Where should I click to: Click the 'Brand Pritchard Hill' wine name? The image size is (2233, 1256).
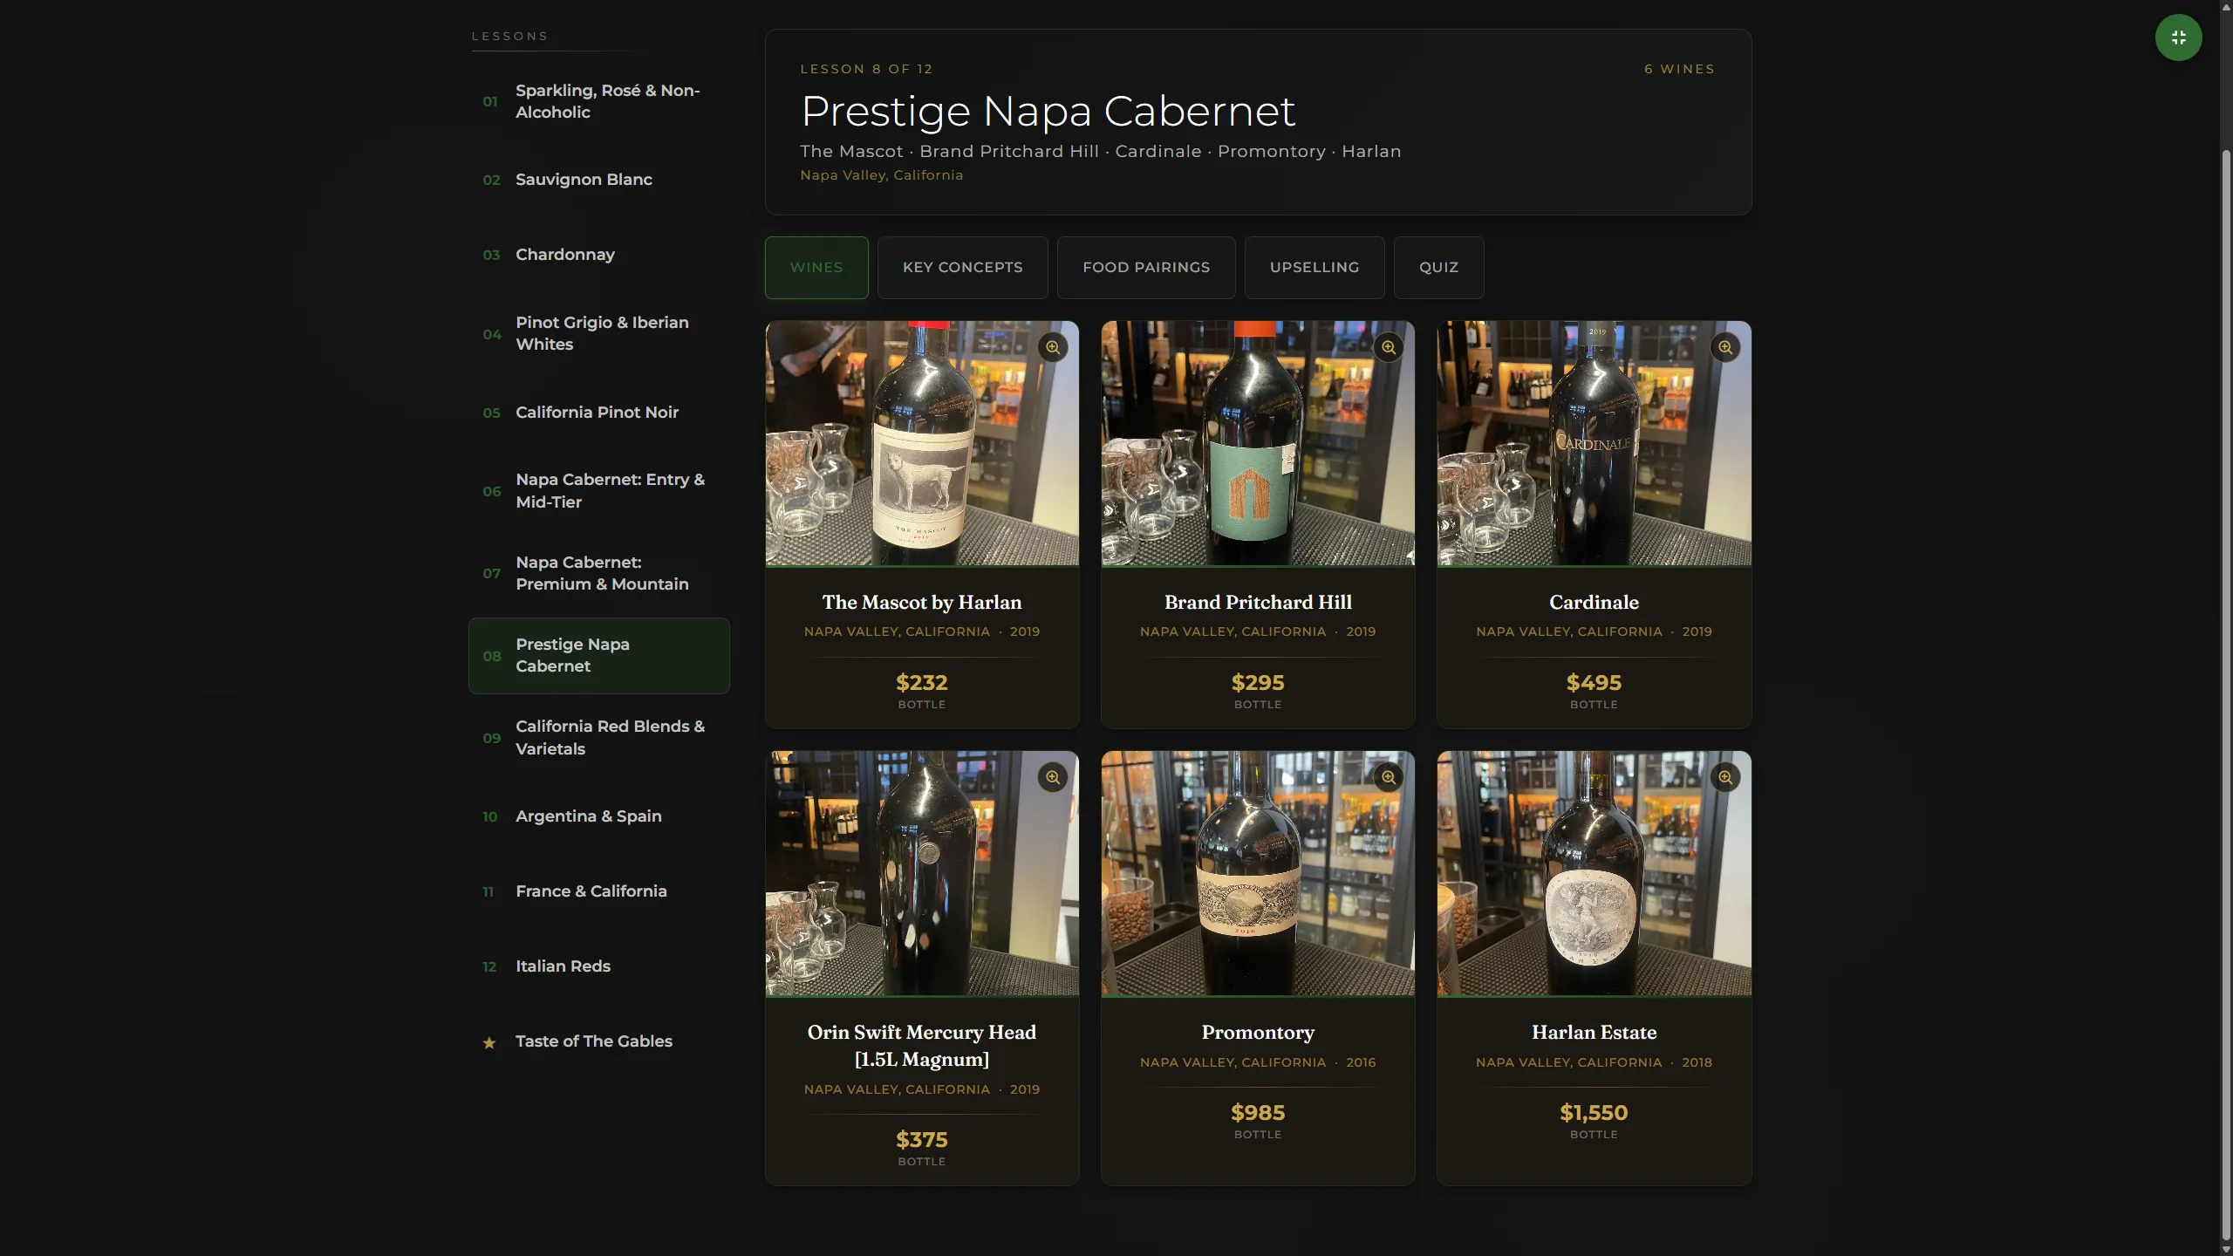tap(1258, 603)
